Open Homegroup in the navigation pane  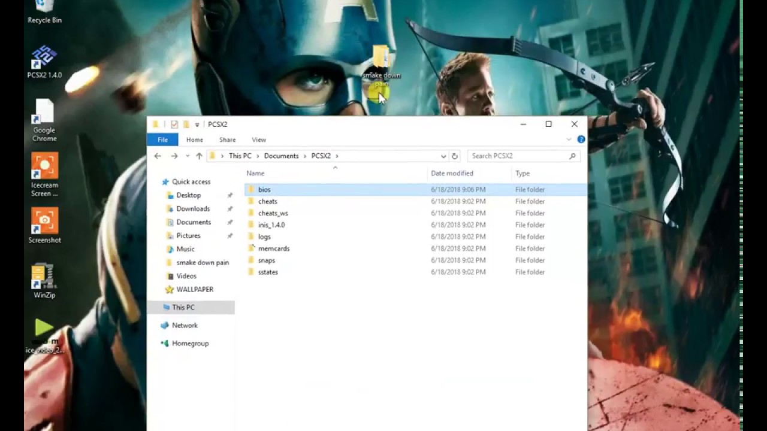click(190, 343)
